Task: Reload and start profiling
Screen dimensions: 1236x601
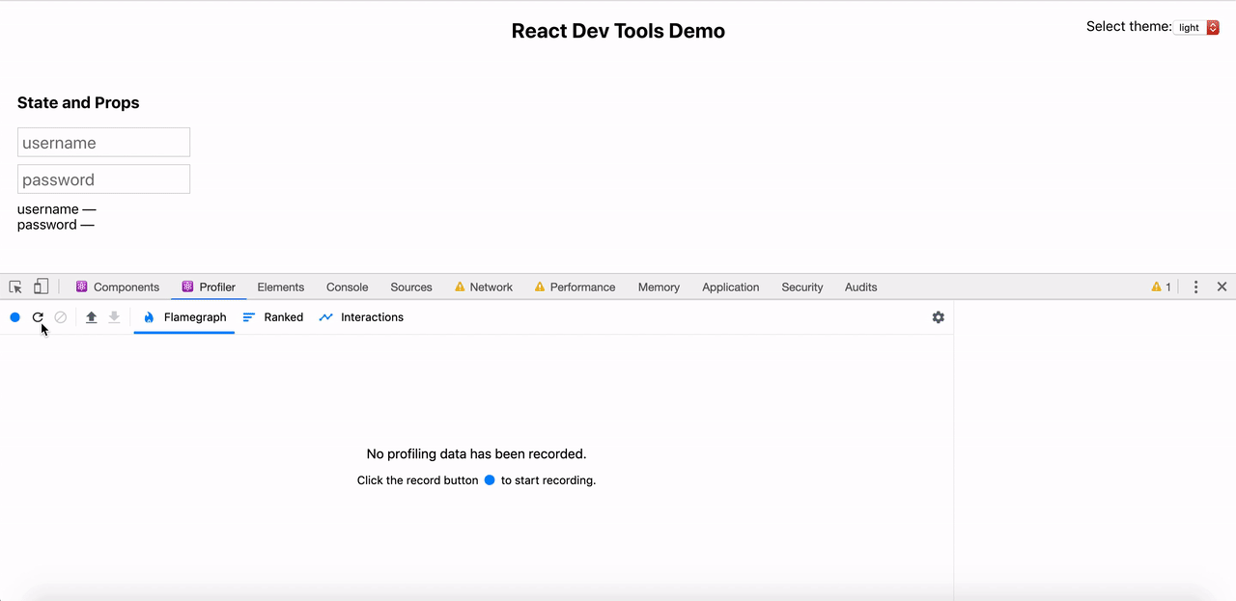Action: pyautogui.click(x=38, y=317)
